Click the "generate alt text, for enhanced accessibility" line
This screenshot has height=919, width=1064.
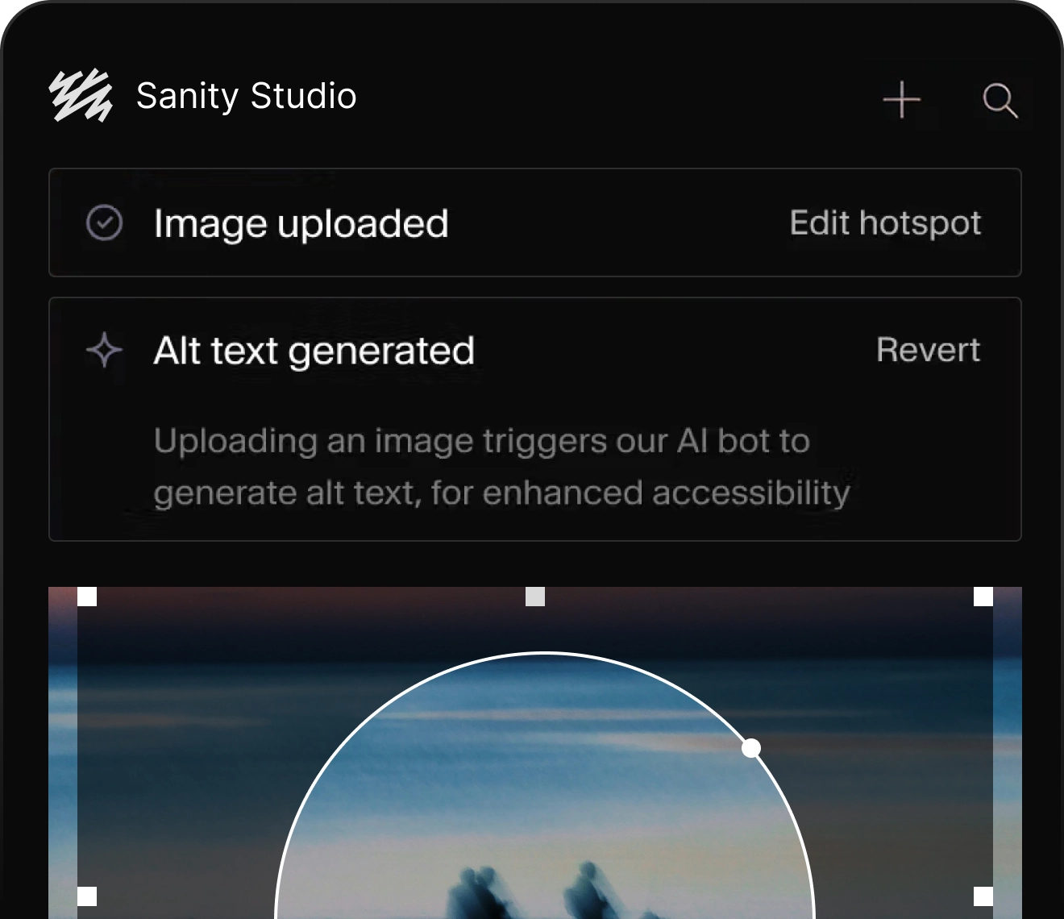pos(501,493)
